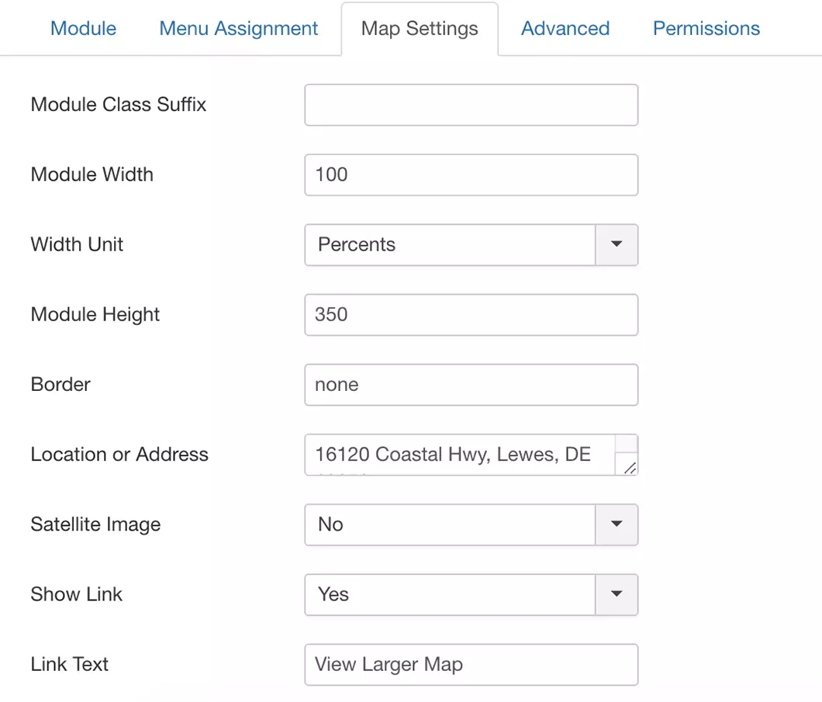Image resolution: width=822 pixels, height=702 pixels.
Task: Click the Show Link label
Action: click(76, 595)
